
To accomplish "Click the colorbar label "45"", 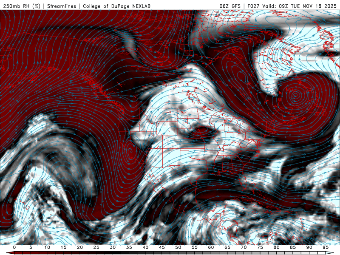I will click(x=162, y=247).
